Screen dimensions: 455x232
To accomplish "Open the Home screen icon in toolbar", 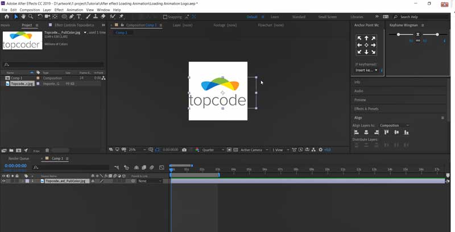I will point(7,17).
